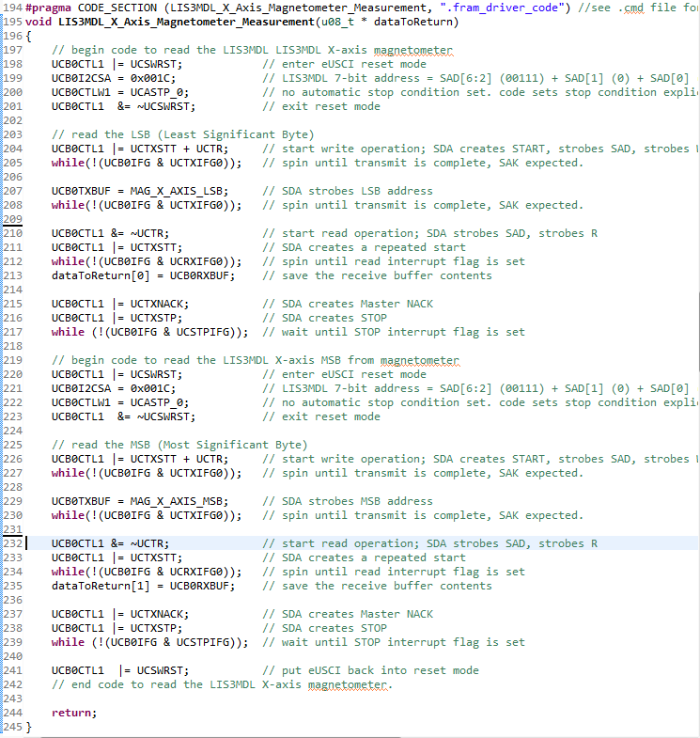Click 'UCB0I2CSA' on line 221
Screen dimensions: 700x738
pos(81,389)
